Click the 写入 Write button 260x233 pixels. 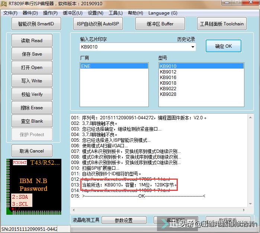coord(32,81)
